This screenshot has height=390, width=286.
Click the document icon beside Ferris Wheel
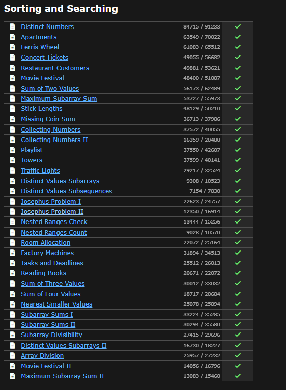(12, 47)
